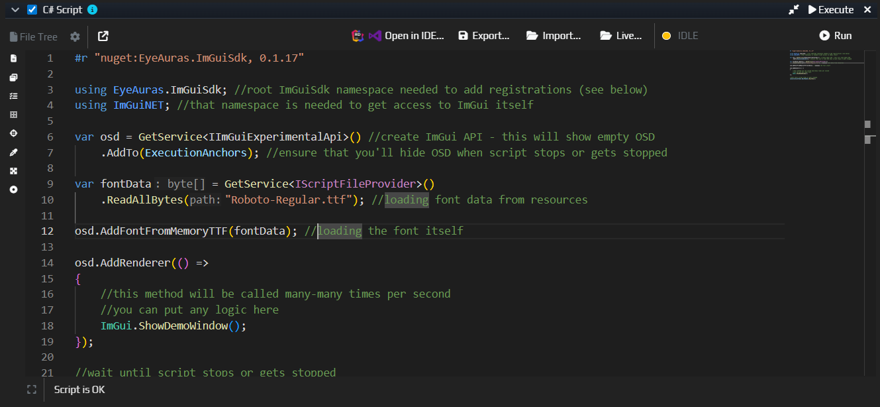Click the eyedropper icon in the sidebar
This screenshot has height=407, width=880.
[x=13, y=151]
